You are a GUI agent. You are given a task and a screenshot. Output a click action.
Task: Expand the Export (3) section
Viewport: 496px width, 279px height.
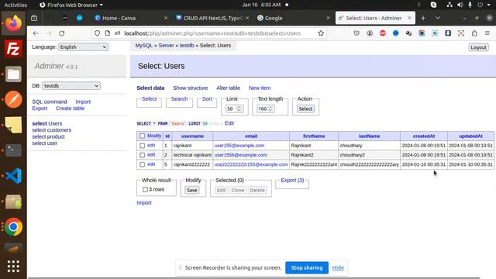pos(292,180)
